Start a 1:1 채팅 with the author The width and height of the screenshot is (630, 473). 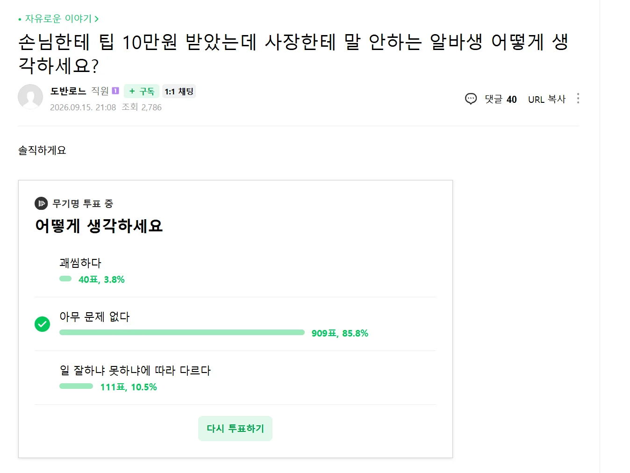click(179, 91)
